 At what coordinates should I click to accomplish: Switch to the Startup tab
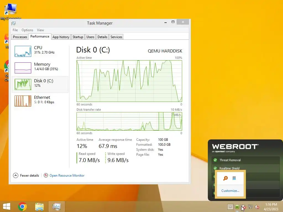point(78,37)
